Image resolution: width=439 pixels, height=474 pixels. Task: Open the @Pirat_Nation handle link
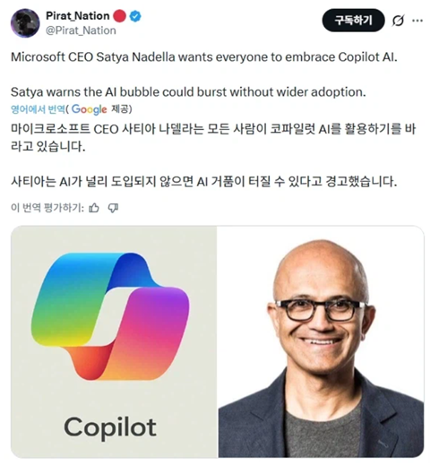(81, 30)
